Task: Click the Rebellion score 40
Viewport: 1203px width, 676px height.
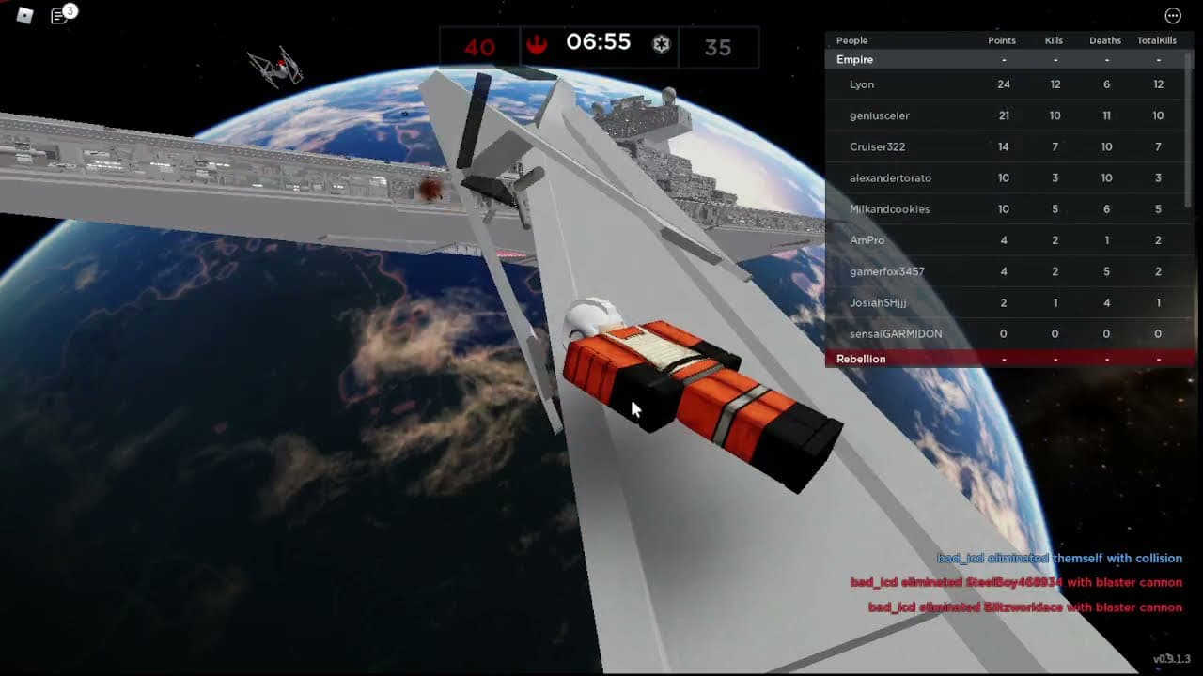Action: tap(479, 47)
